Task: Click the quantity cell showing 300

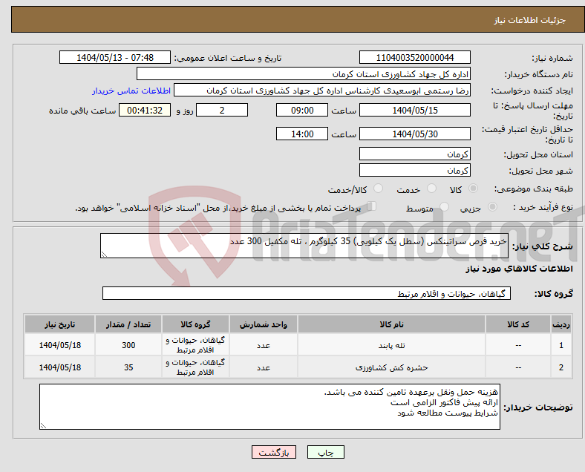Action: pyautogui.click(x=128, y=345)
